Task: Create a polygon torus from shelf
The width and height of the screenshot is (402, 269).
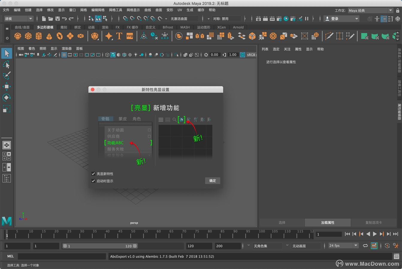Action: tap(60, 36)
